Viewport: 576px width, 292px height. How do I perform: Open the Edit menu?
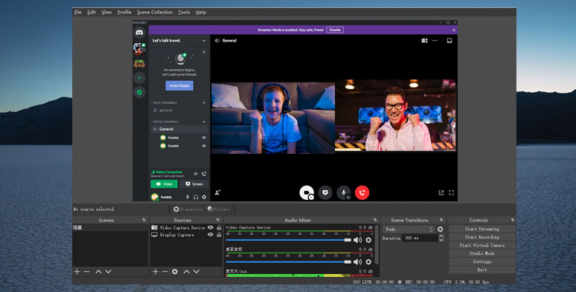92,12
